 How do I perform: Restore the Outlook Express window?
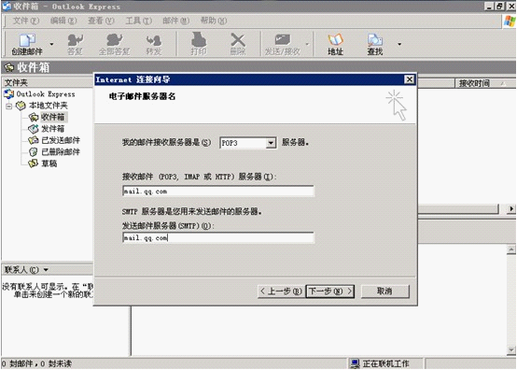point(500,6)
